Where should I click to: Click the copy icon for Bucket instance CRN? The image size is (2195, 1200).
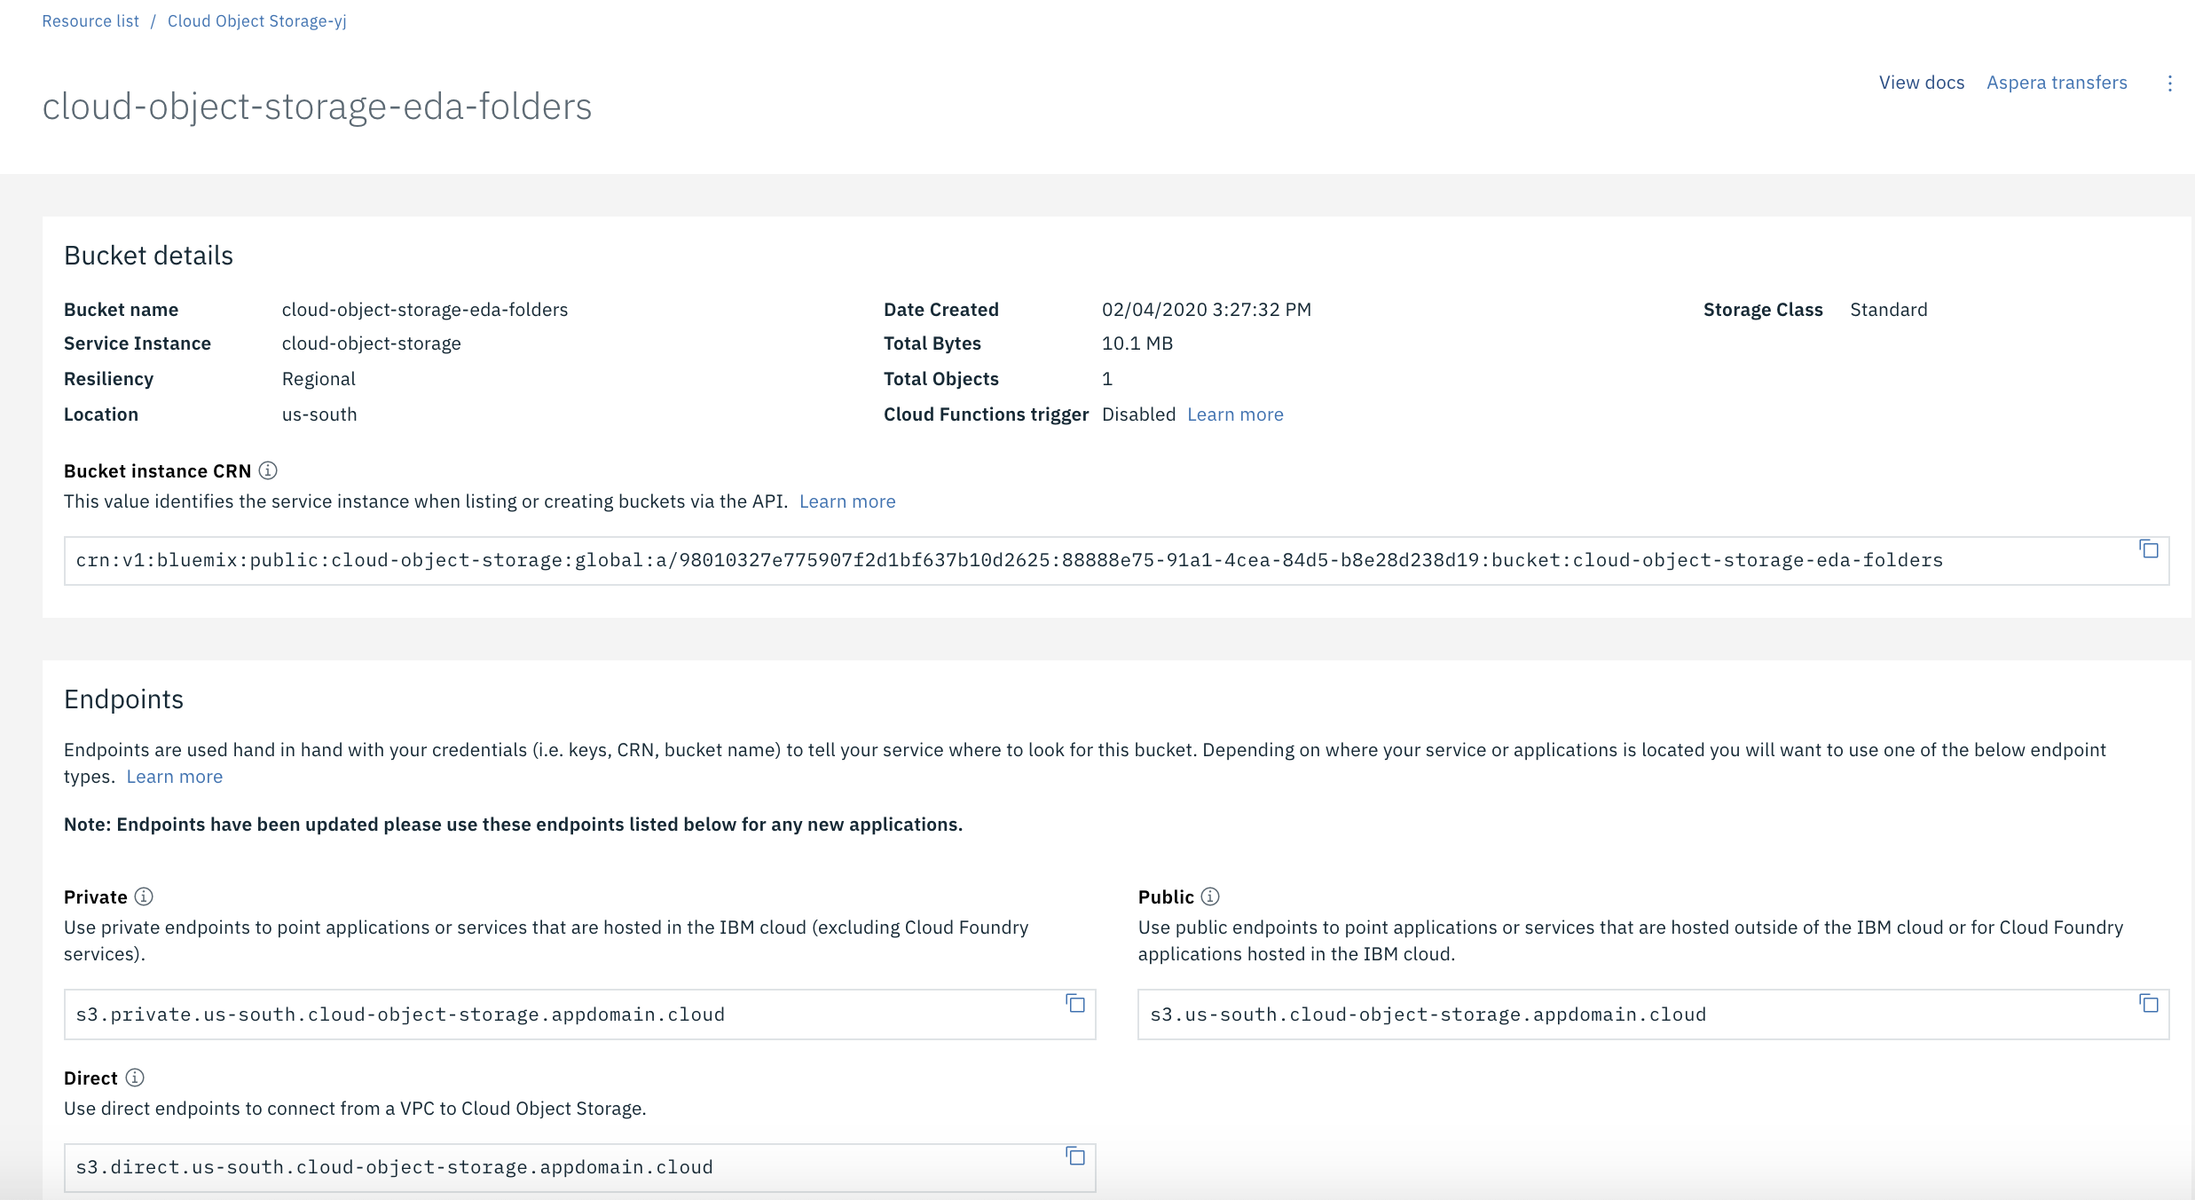[2148, 549]
